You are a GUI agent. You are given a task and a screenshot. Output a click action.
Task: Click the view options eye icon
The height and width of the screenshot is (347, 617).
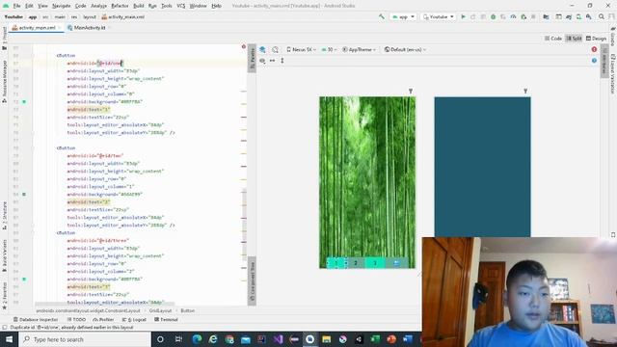(x=262, y=61)
